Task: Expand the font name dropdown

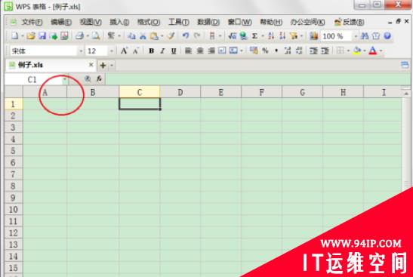Action: pyautogui.click(x=81, y=51)
